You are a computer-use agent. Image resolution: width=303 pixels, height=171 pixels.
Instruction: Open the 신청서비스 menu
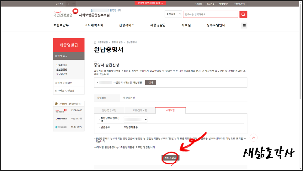coord(127,25)
